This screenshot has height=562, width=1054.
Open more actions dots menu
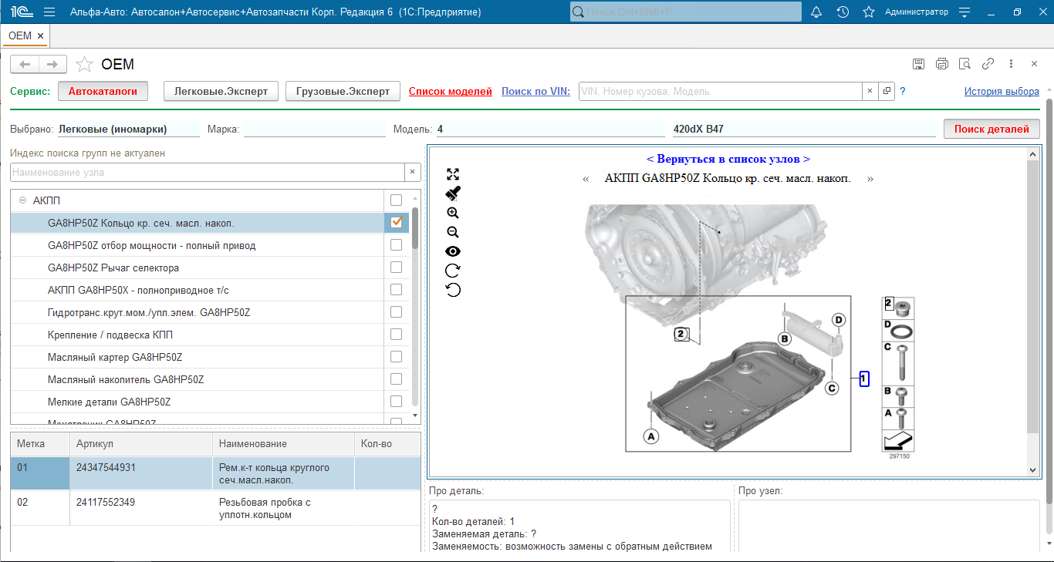pos(1011,64)
